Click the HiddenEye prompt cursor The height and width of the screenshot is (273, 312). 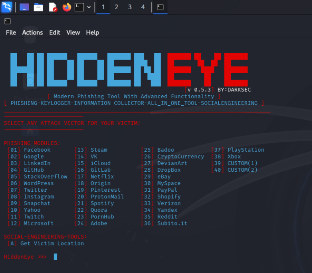[x=56, y=257]
